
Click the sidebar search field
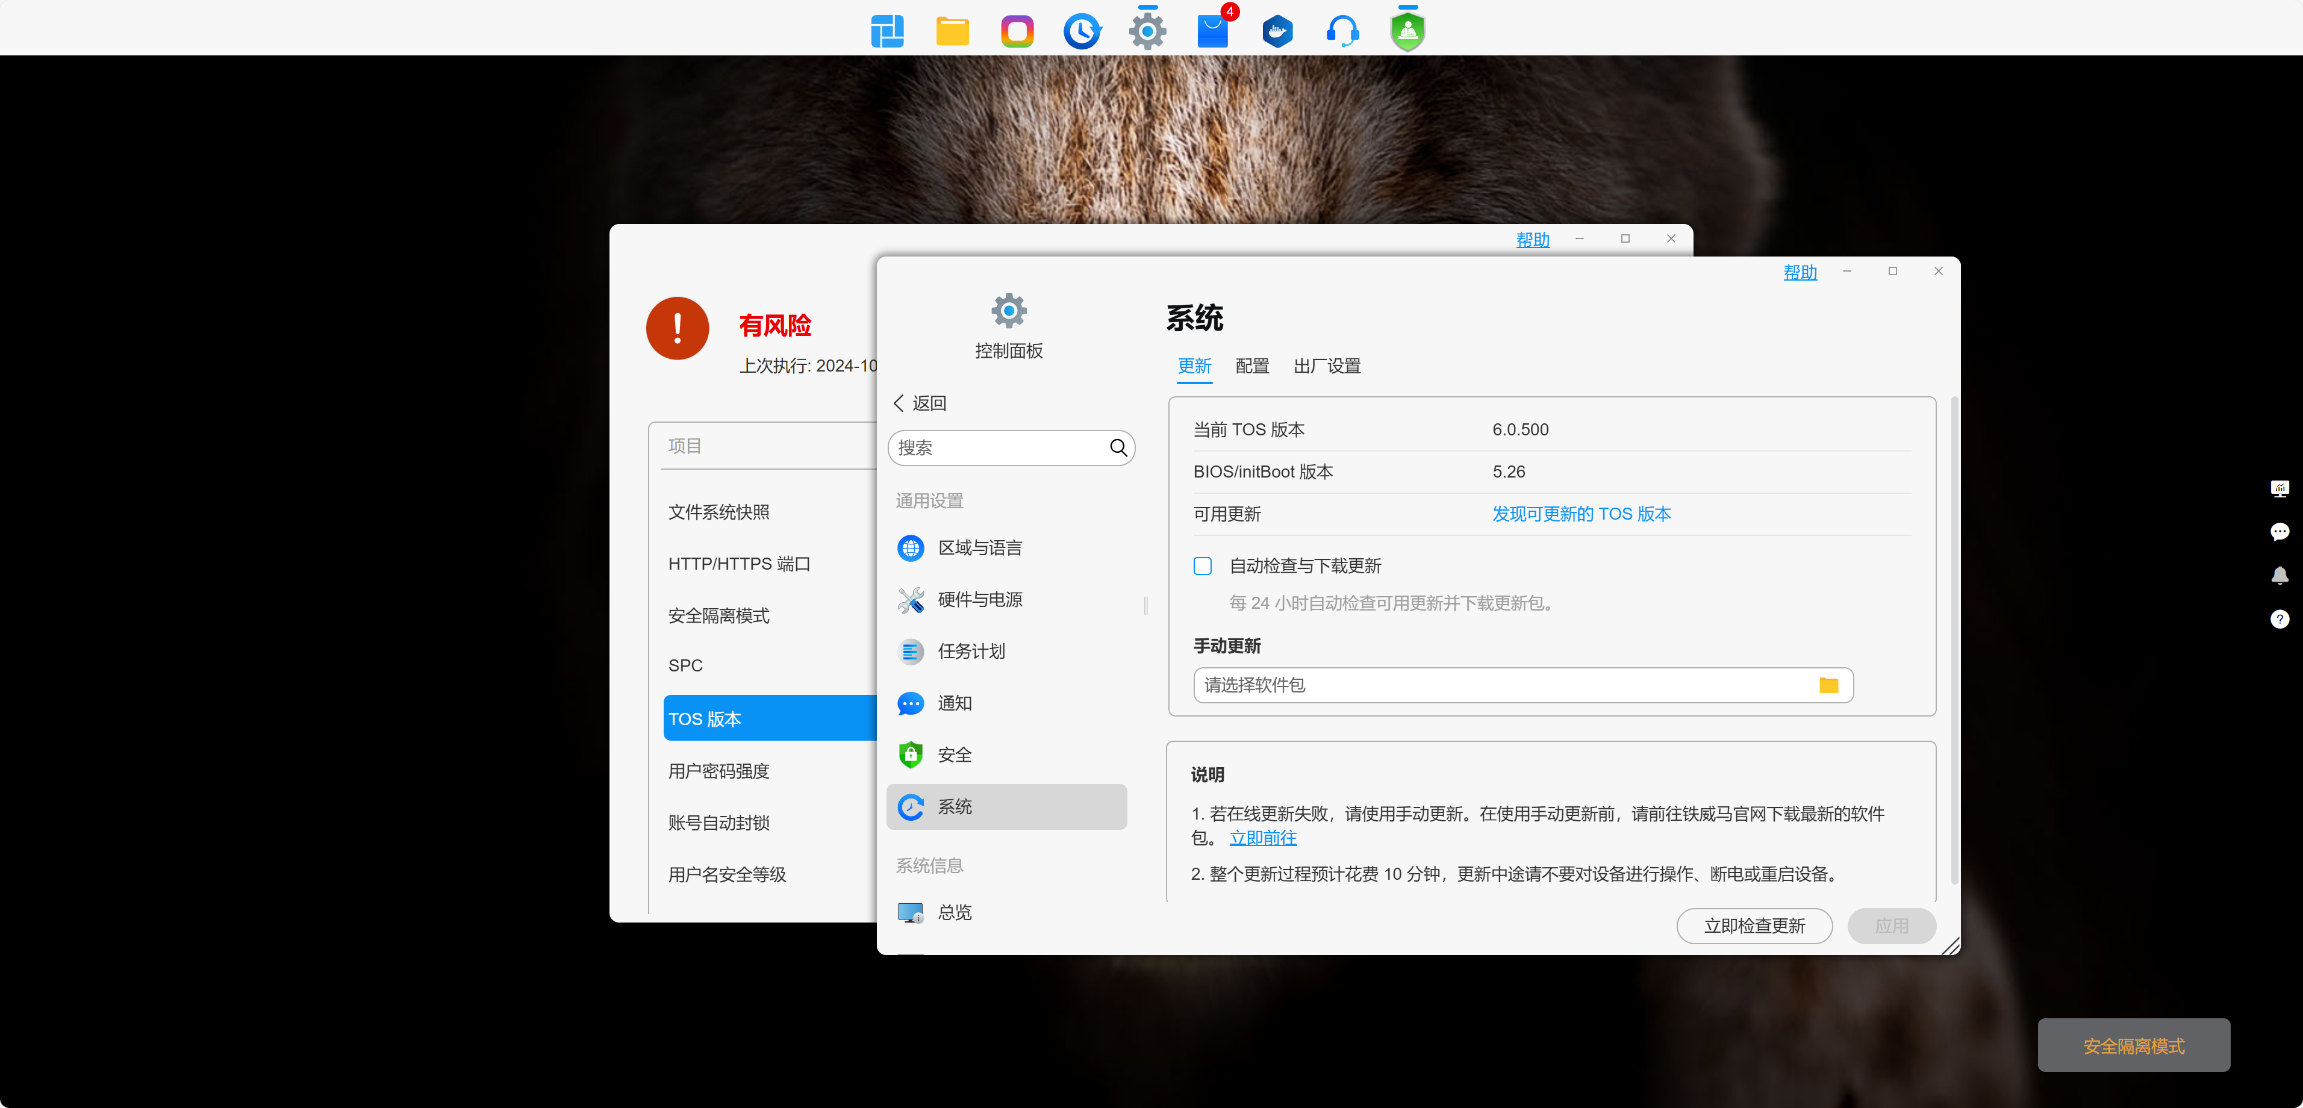tap(1011, 448)
